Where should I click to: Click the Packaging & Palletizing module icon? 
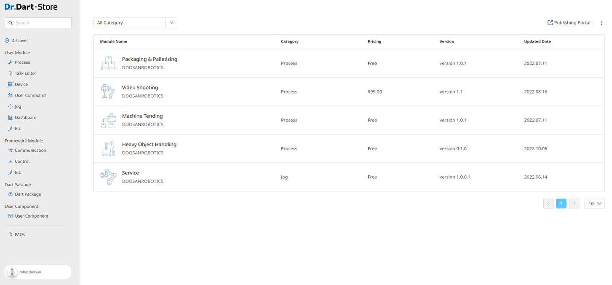108,63
